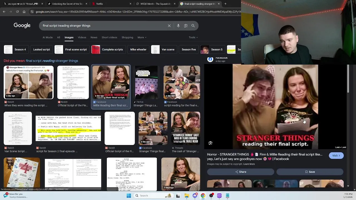Screen dimensions: 356x200
Task: Reload the current page
Action: point(17,12)
